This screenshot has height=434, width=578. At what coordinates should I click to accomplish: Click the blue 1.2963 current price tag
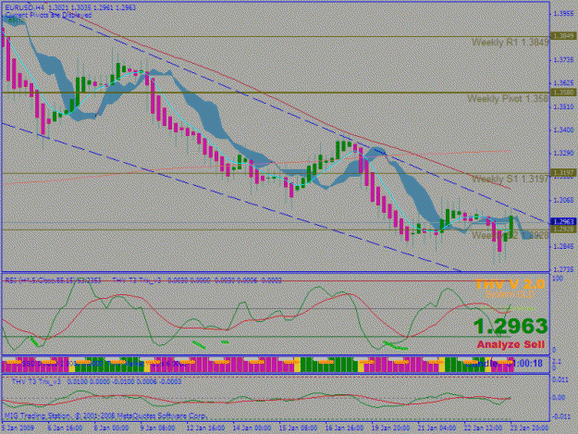[563, 221]
